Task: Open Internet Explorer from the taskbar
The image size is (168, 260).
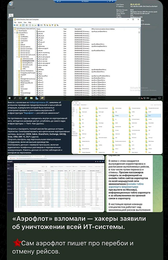Action: coord(26,98)
